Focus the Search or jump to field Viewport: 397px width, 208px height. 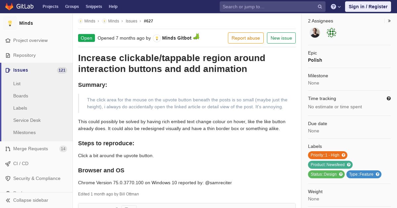click(273, 7)
